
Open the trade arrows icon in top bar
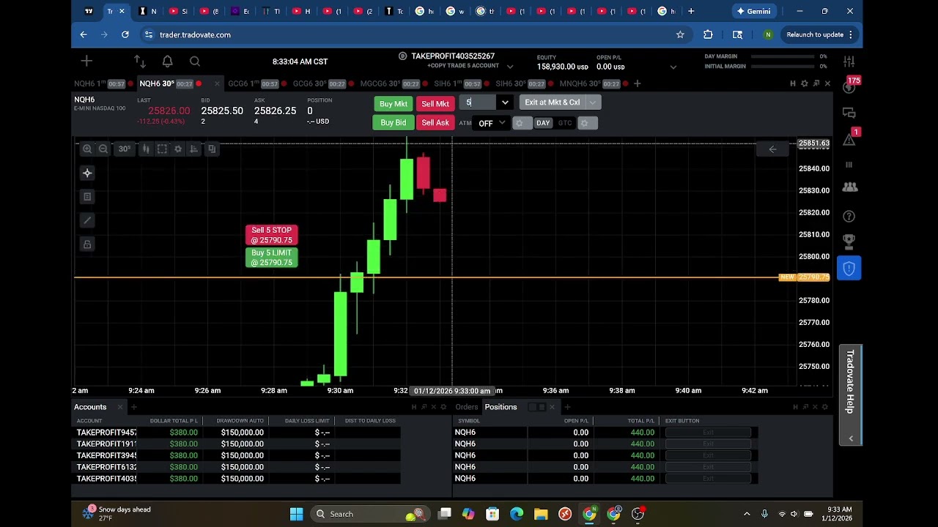click(139, 61)
